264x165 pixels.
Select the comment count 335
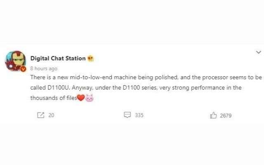(x=139, y=115)
